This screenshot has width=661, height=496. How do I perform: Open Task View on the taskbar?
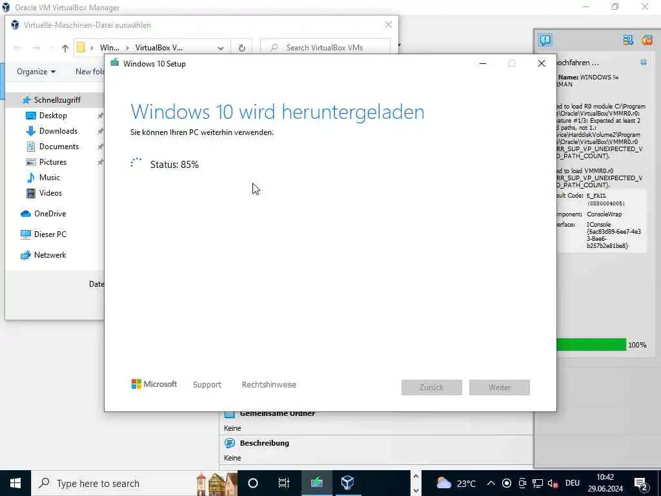[284, 483]
